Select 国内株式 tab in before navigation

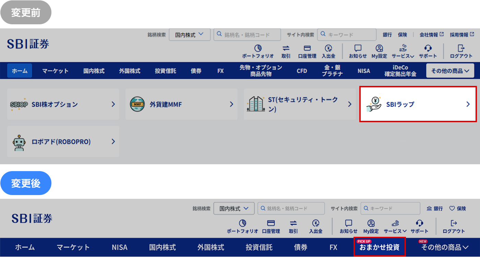coord(94,71)
